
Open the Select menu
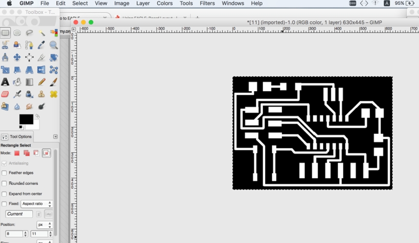click(80, 3)
